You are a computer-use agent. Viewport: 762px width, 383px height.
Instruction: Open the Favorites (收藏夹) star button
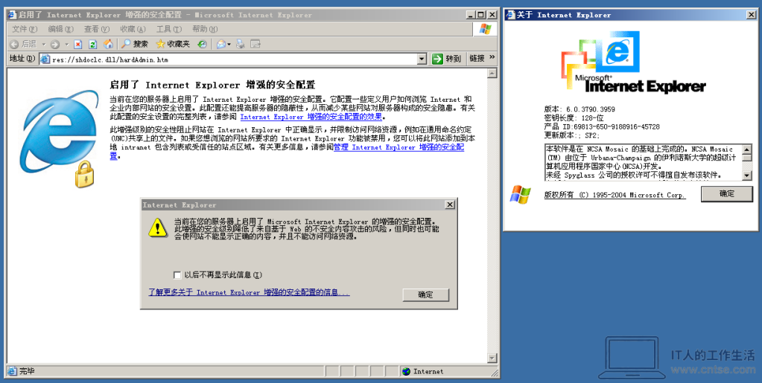[x=173, y=44]
